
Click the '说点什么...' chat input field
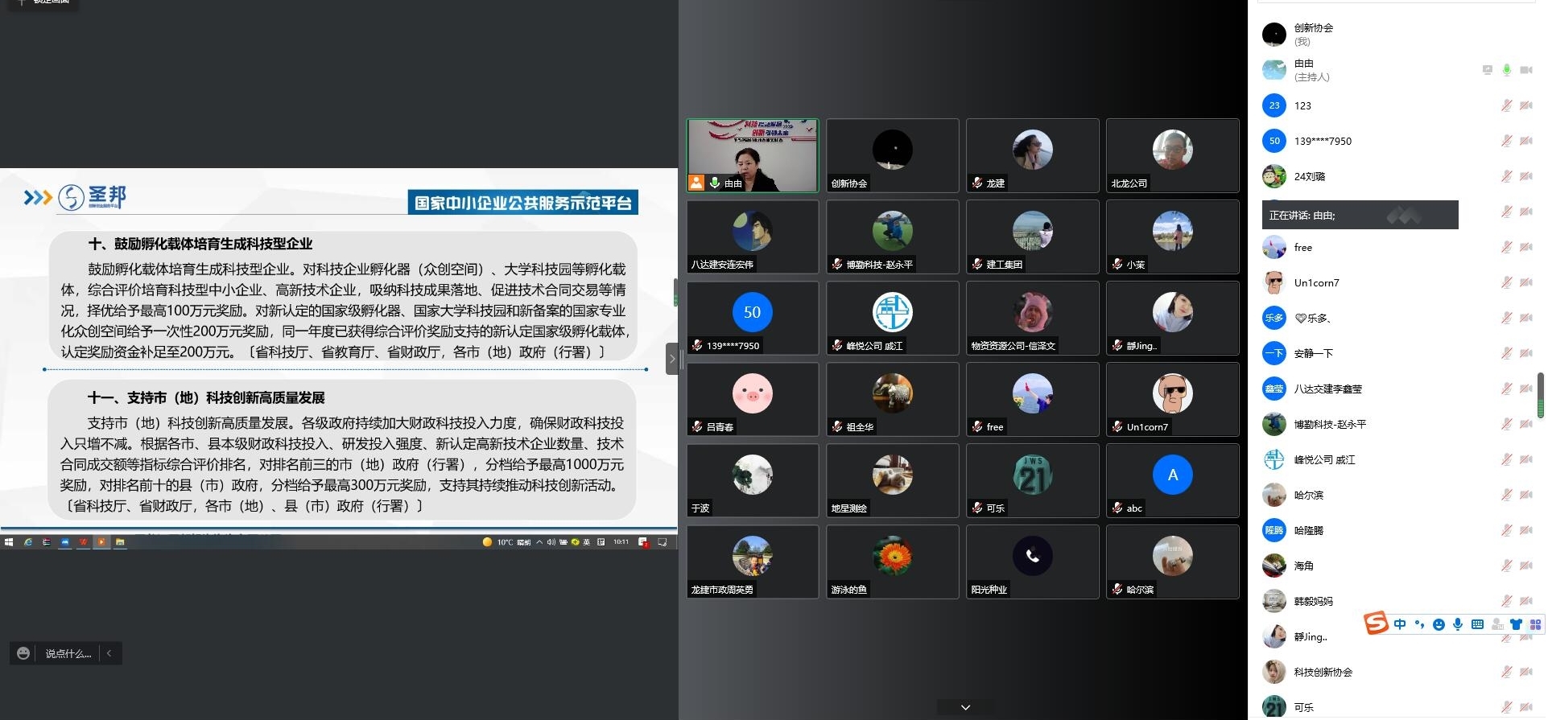point(68,653)
